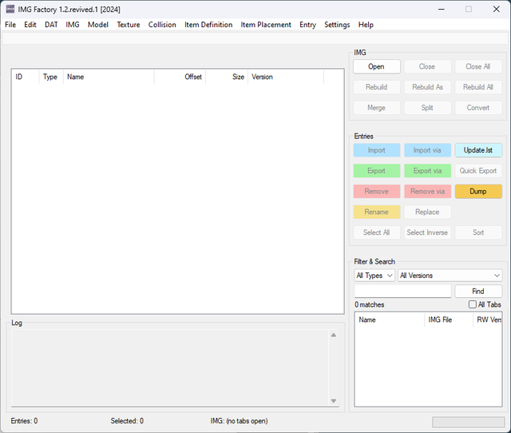The height and width of the screenshot is (433, 511).
Task: Click the Convert button
Action: pyautogui.click(x=478, y=108)
